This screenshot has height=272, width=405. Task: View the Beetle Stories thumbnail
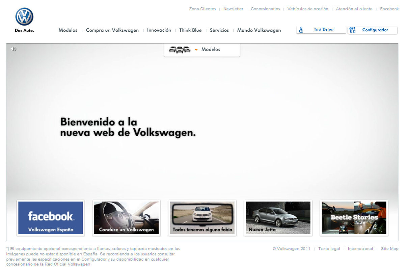coord(354,218)
